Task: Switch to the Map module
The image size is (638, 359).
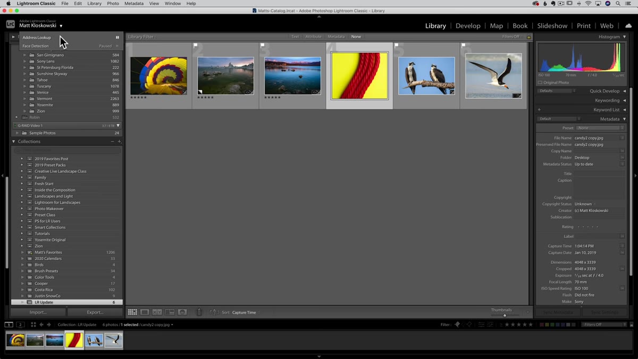Action: pyautogui.click(x=497, y=25)
